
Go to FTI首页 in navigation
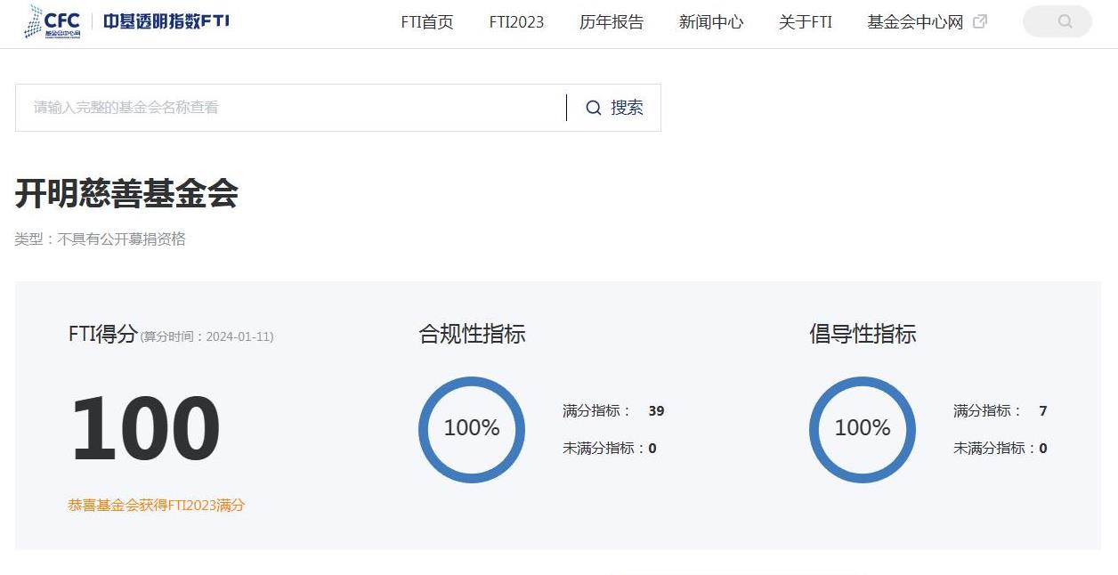click(427, 22)
